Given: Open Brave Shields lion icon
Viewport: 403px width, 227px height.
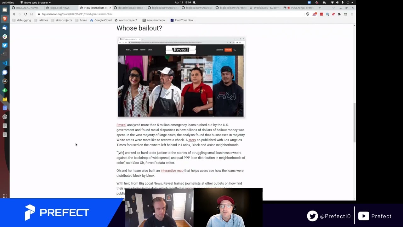Looking at the screenshot, I should tap(308, 14).
